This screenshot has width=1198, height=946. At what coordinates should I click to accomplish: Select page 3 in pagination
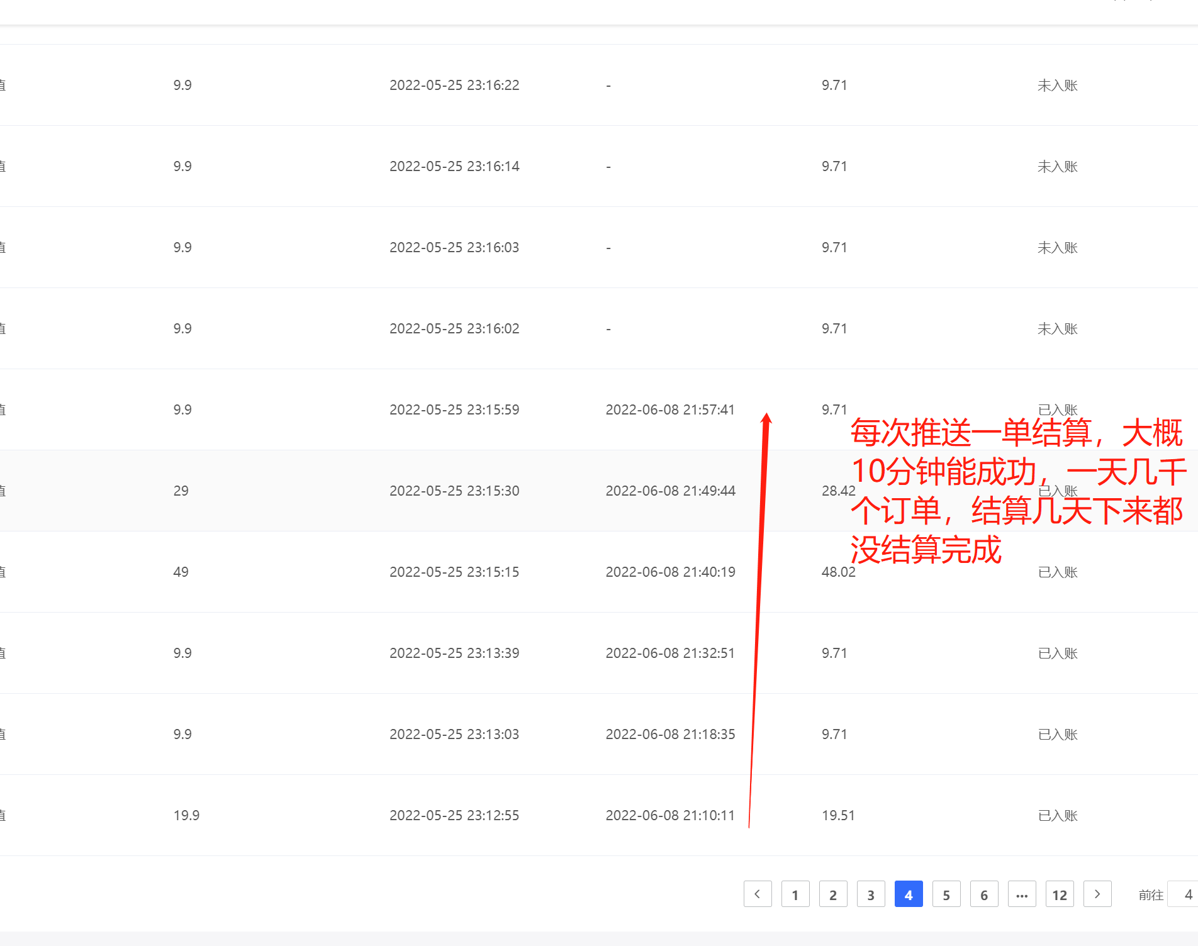click(x=871, y=894)
